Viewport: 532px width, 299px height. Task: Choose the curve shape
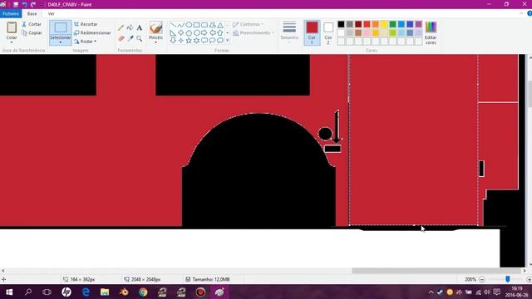(181, 25)
